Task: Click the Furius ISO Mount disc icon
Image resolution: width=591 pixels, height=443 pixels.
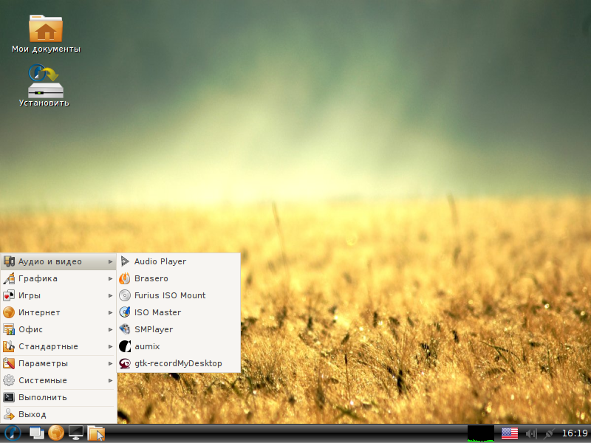Action: tap(125, 295)
